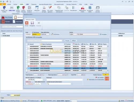Select the TAHRI BADRA row
134x102 pixels.
coord(66,55)
